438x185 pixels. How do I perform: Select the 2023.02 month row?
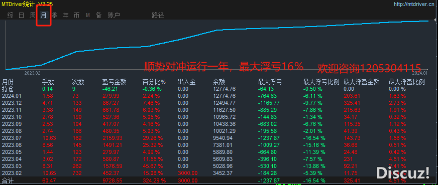(219, 173)
